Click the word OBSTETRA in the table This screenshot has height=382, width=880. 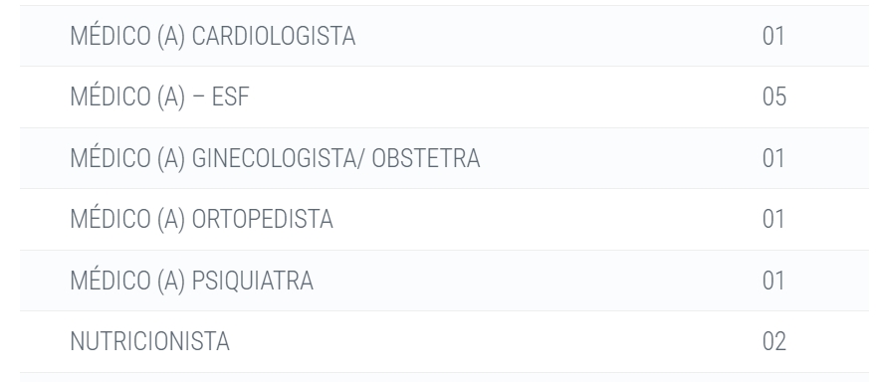click(426, 158)
